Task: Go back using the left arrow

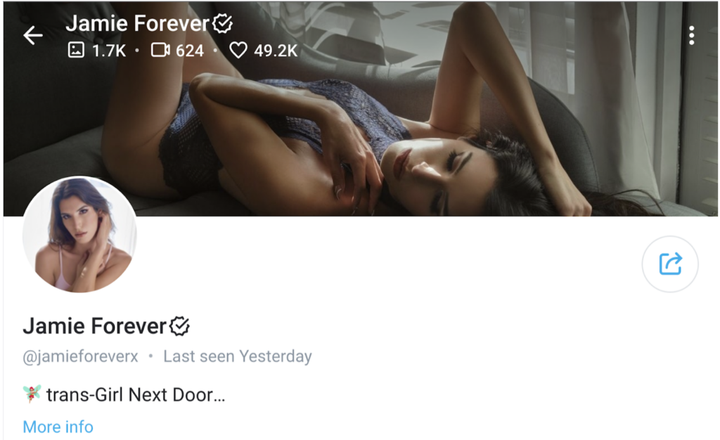Action: 33,35
